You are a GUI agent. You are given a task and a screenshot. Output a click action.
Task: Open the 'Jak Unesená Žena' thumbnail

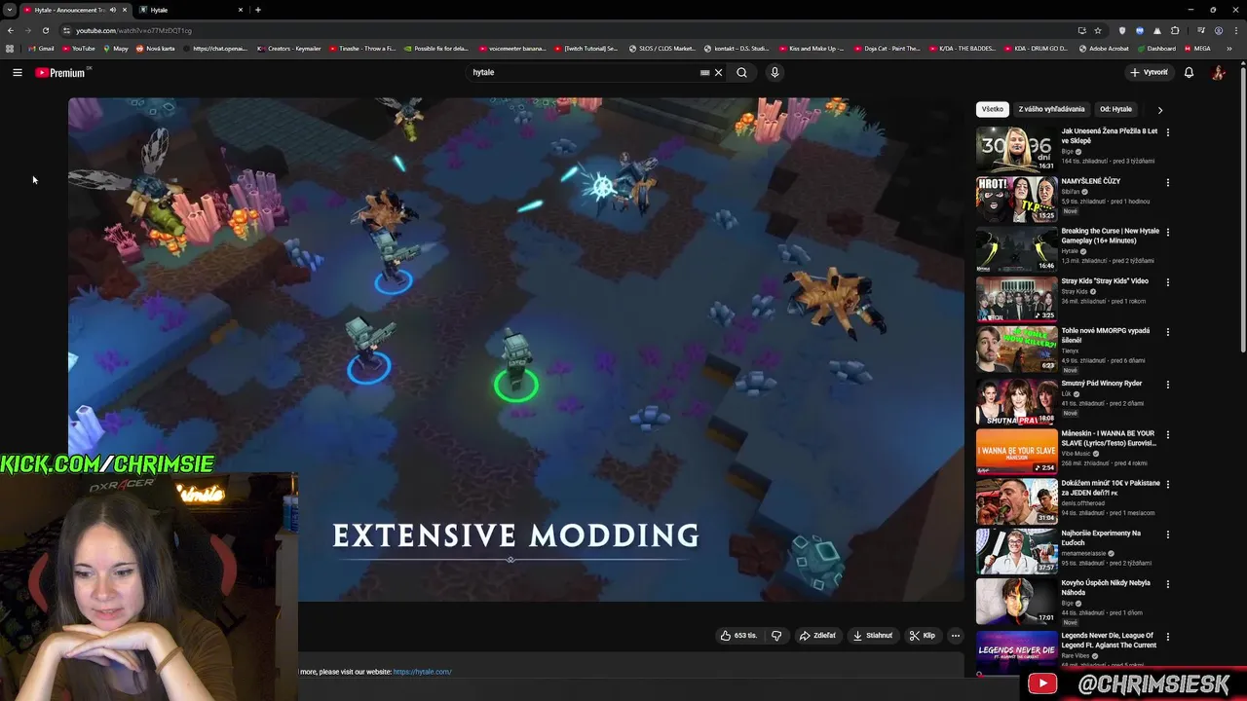[1016, 148]
